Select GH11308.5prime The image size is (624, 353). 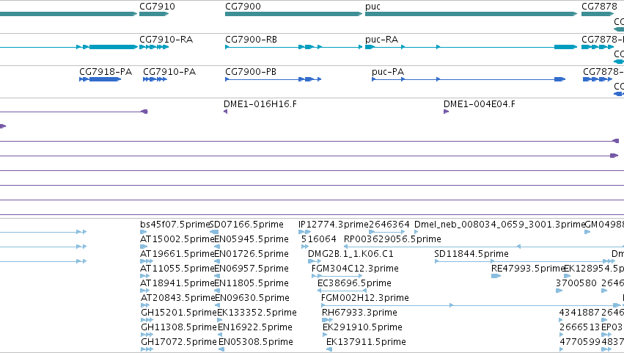[x=179, y=327]
